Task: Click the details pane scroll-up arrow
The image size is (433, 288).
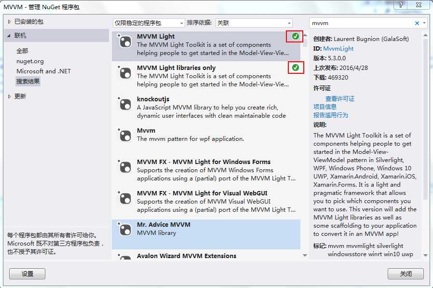Action: (425, 35)
